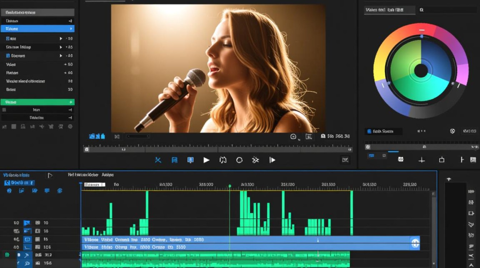Click the framed screen icon at playback bar end
This screenshot has height=268, width=480.
(345, 160)
